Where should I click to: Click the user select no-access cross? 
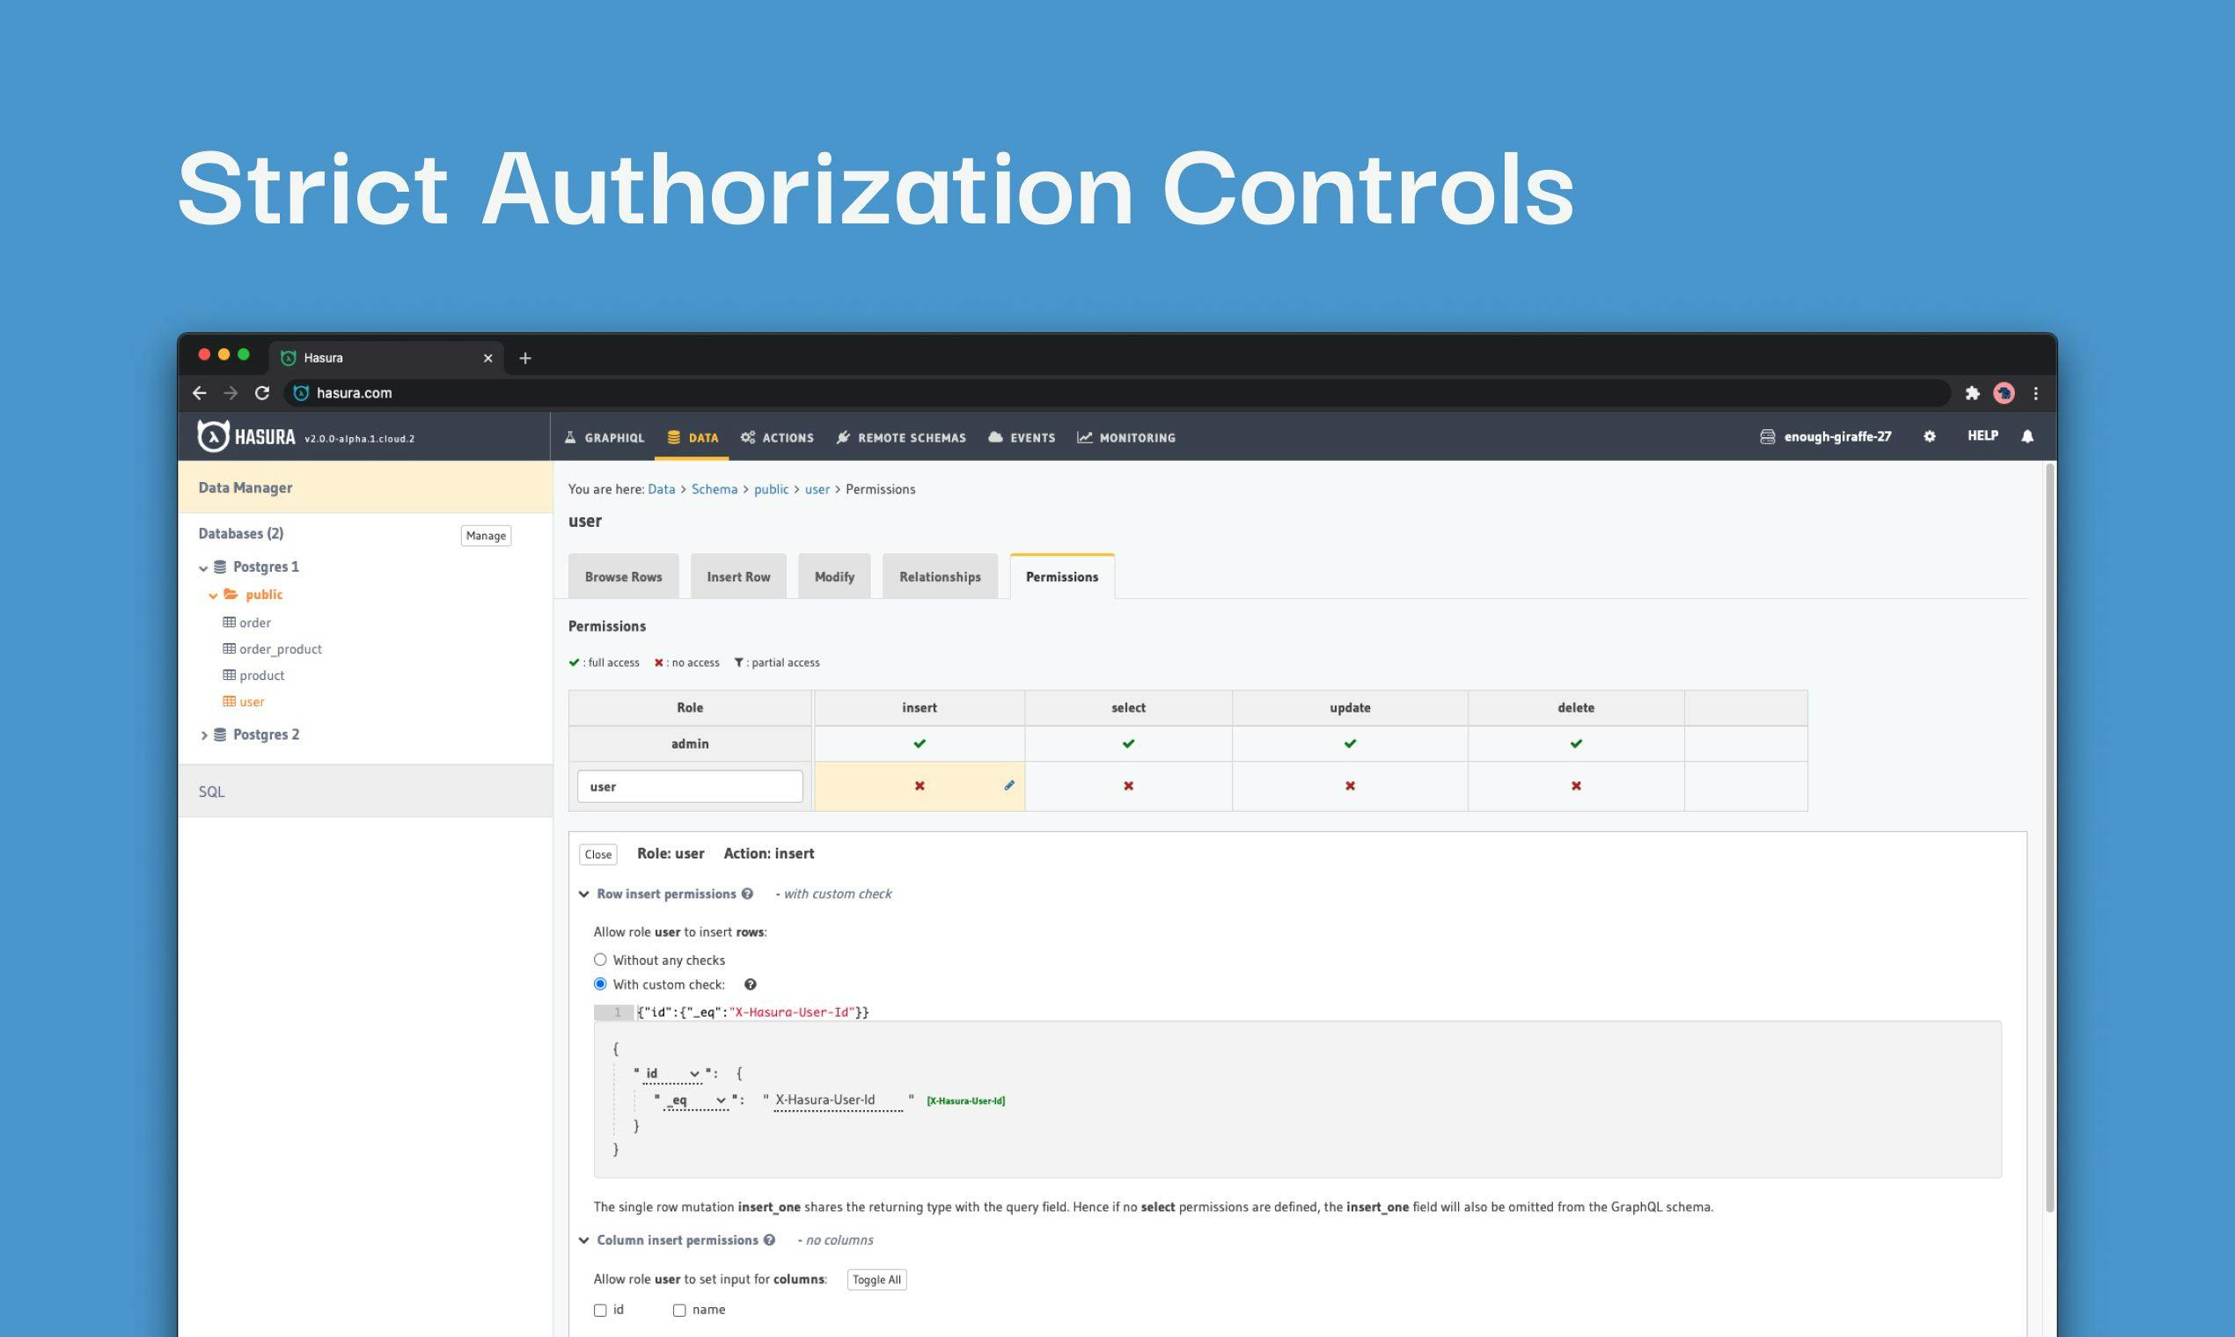(x=1128, y=785)
